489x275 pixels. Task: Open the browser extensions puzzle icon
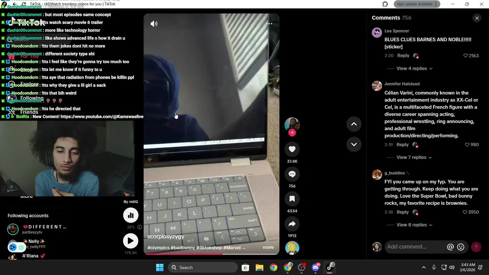coord(385,4)
